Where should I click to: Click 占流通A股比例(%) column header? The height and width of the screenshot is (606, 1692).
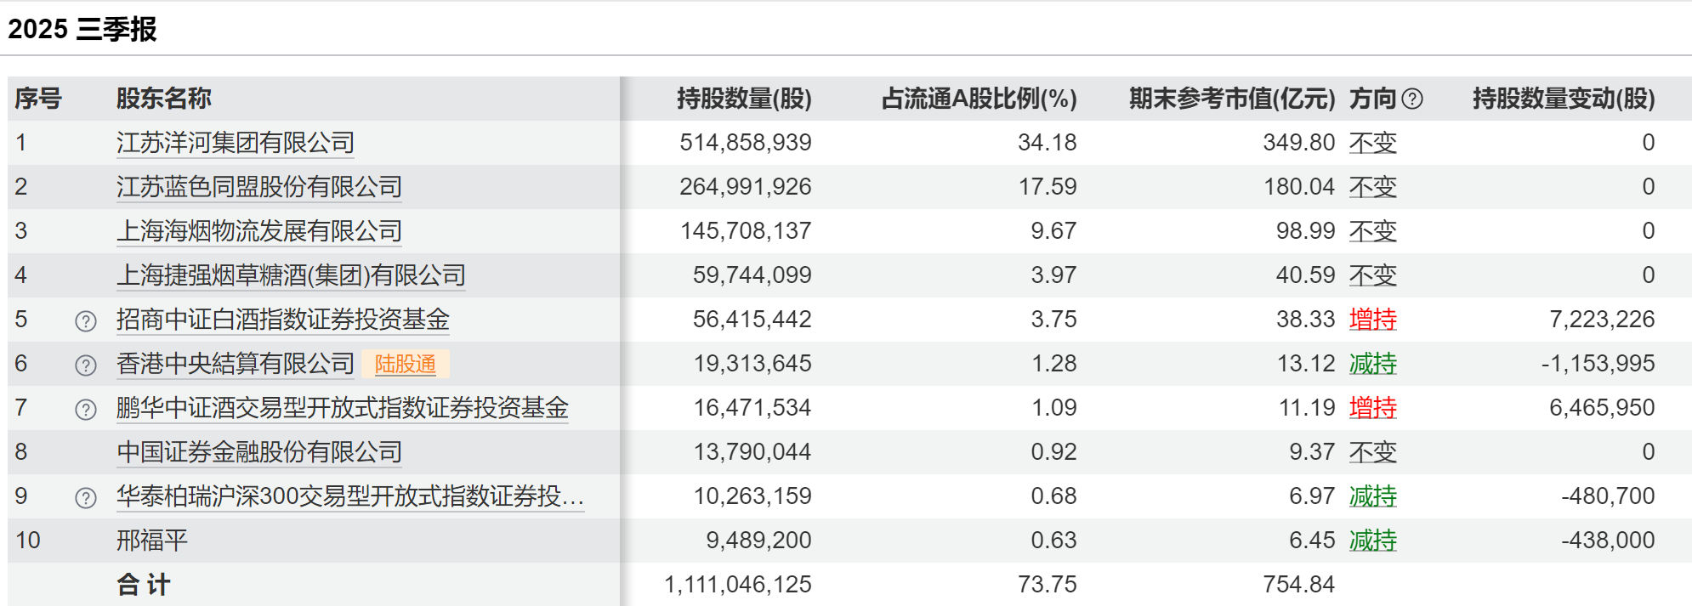pyautogui.click(x=979, y=99)
